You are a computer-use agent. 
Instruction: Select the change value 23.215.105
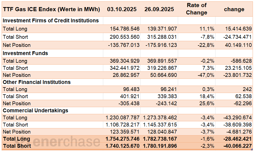(238, 68)
